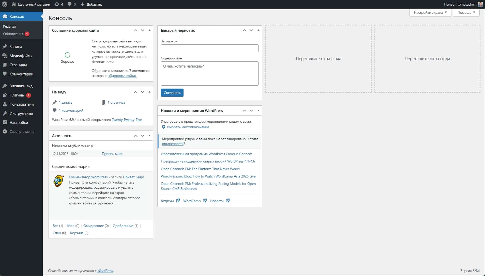Open the Привет, мир! recently published post
The height and width of the screenshot is (276, 485).
point(112,154)
